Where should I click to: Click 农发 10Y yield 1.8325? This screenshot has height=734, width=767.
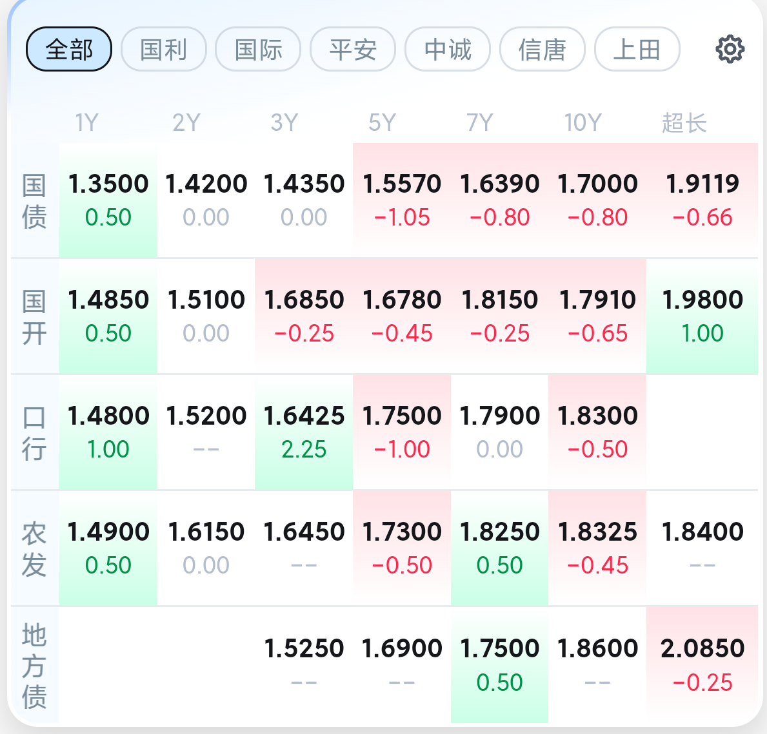pos(597,548)
